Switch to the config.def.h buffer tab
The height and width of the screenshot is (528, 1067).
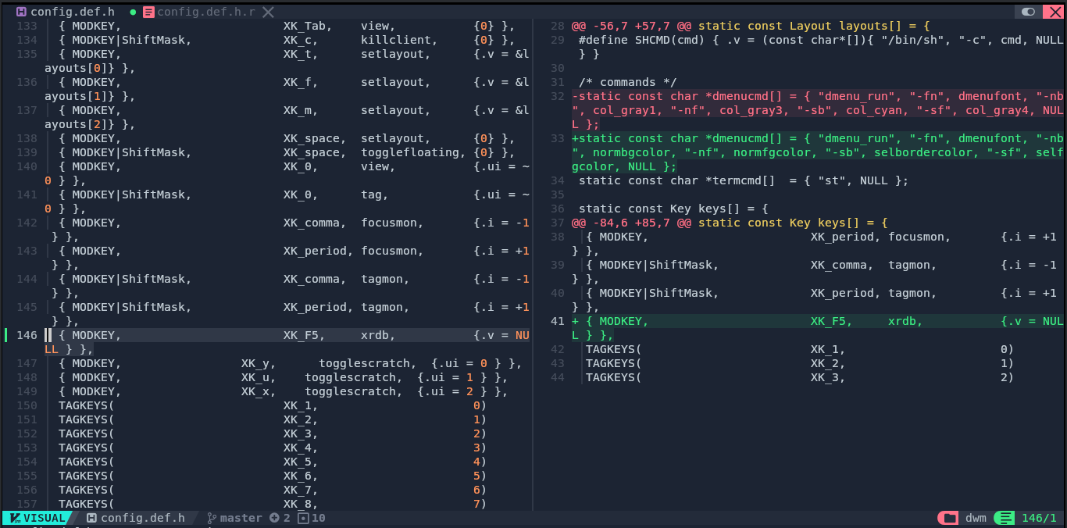pyautogui.click(x=73, y=12)
